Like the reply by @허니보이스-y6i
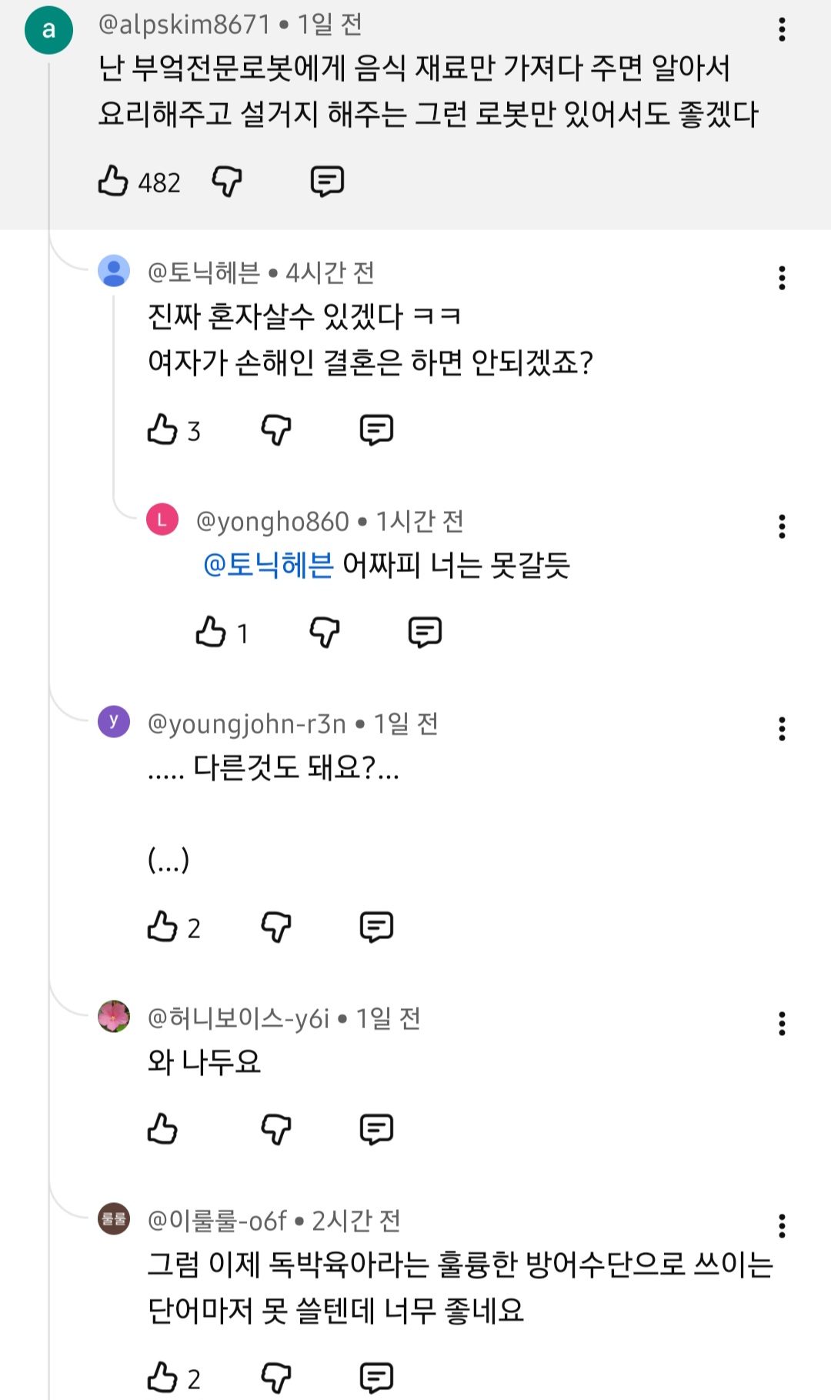This screenshot has width=831, height=1400. click(x=162, y=1129)
